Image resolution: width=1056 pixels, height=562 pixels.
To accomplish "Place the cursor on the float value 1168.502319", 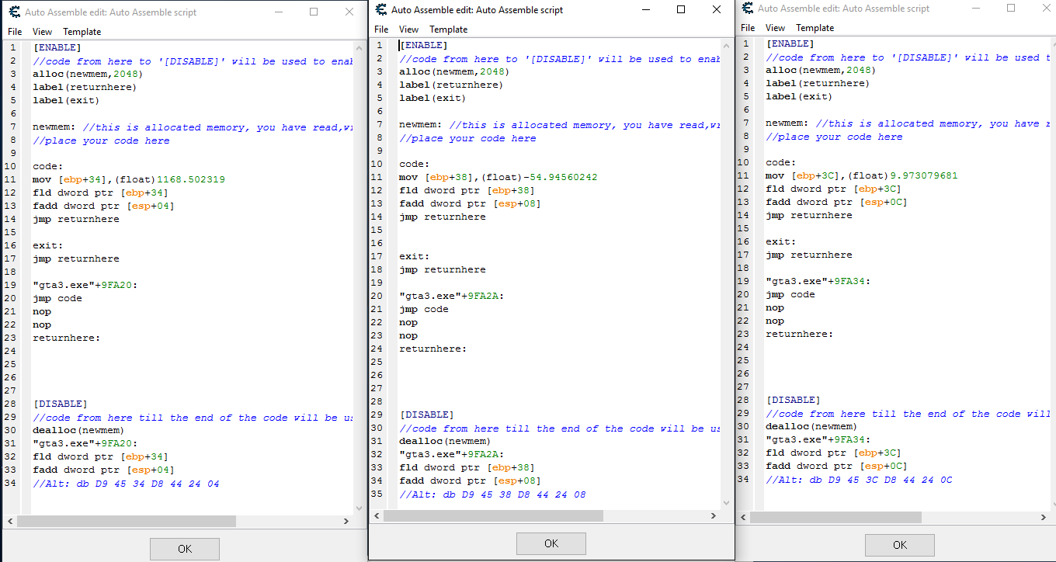I will pos(191,179).
